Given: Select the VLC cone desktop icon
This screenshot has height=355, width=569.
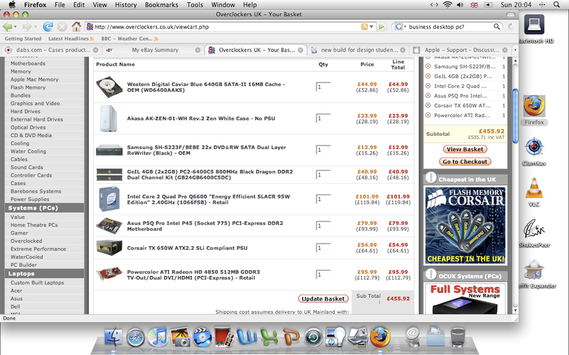Looking at the screenshot, I should 534,187.
